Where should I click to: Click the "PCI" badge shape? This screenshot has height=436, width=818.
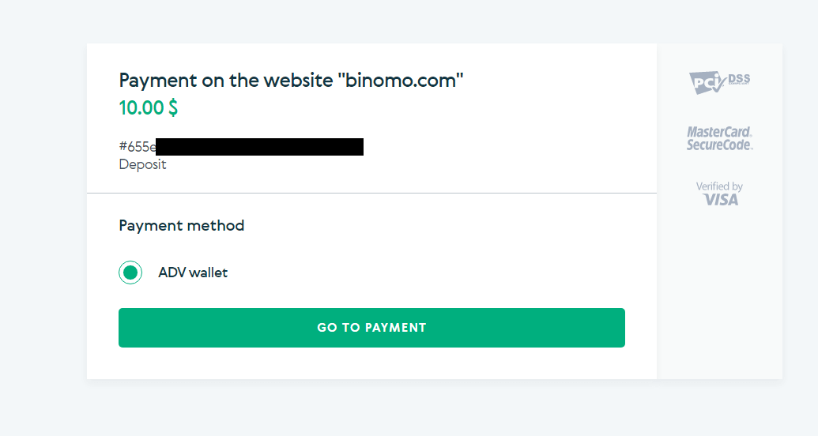tap(706, 83)
